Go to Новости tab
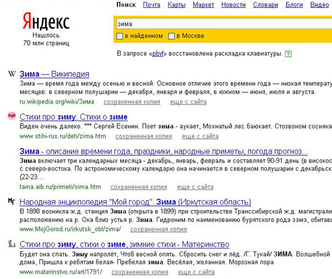Viewport: 332px width, 279px height. [234, 5]
